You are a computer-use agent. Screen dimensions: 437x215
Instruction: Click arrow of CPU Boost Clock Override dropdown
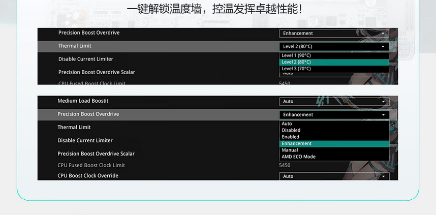384,176
